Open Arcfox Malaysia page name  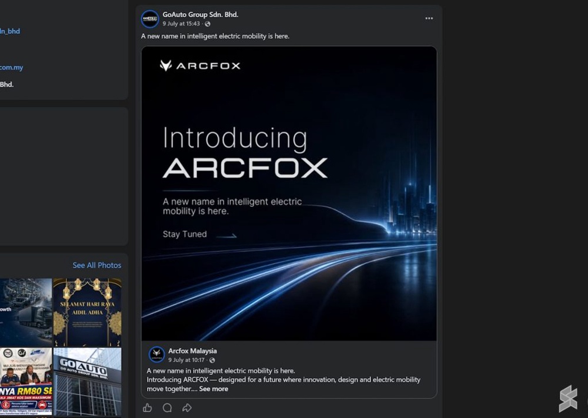point(192,351)
